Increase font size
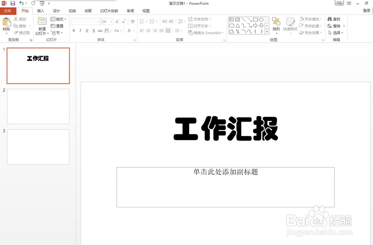Screen dimensions: 373x245 point(117,21)
